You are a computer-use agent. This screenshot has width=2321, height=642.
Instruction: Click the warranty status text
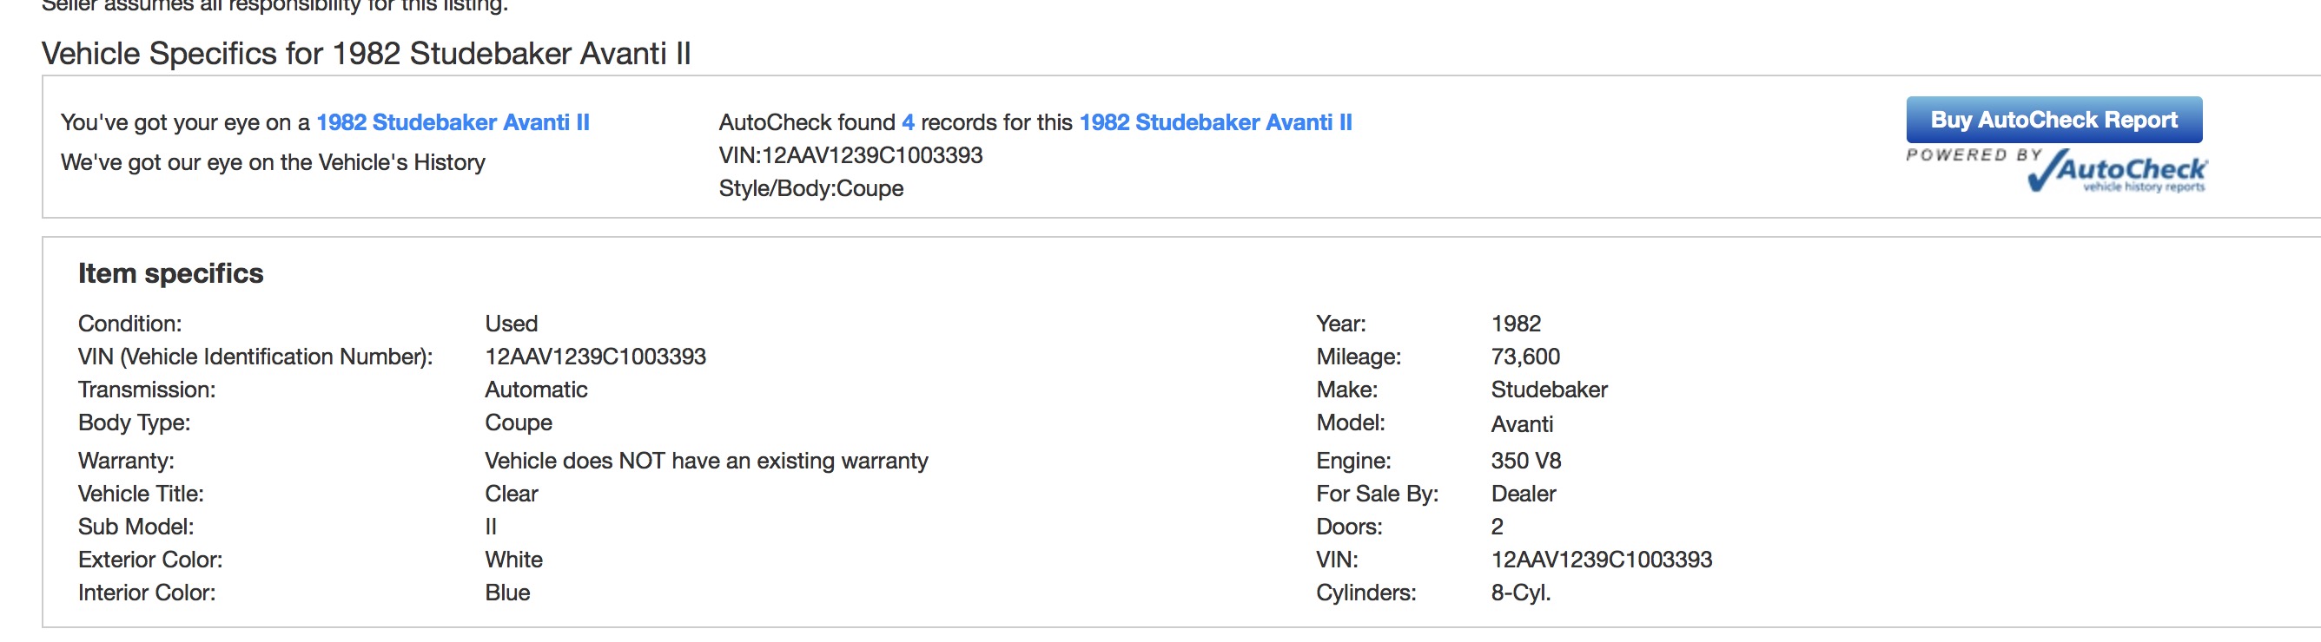705,461
